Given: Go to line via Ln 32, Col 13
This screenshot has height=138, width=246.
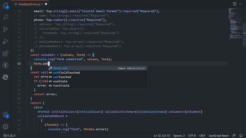Looking at the screenshot, I should (x=162, y=135).
